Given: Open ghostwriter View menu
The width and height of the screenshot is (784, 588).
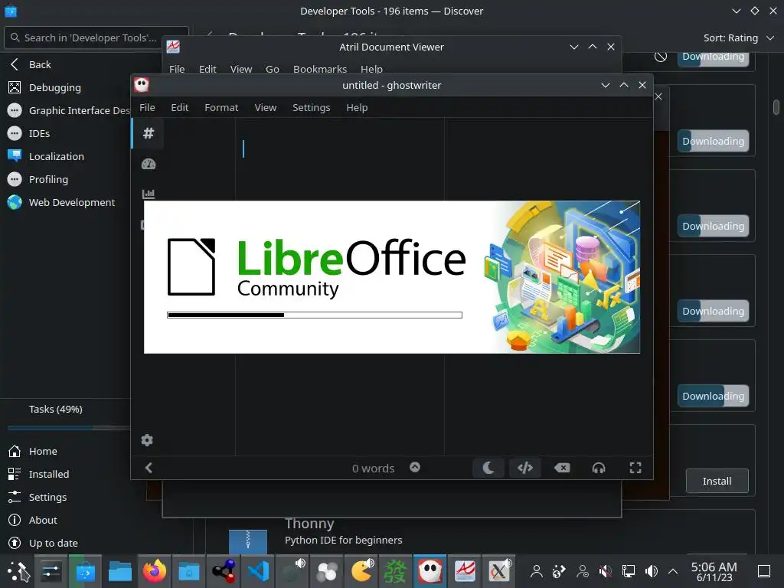Looking at the screenshot, I should 266,107.
